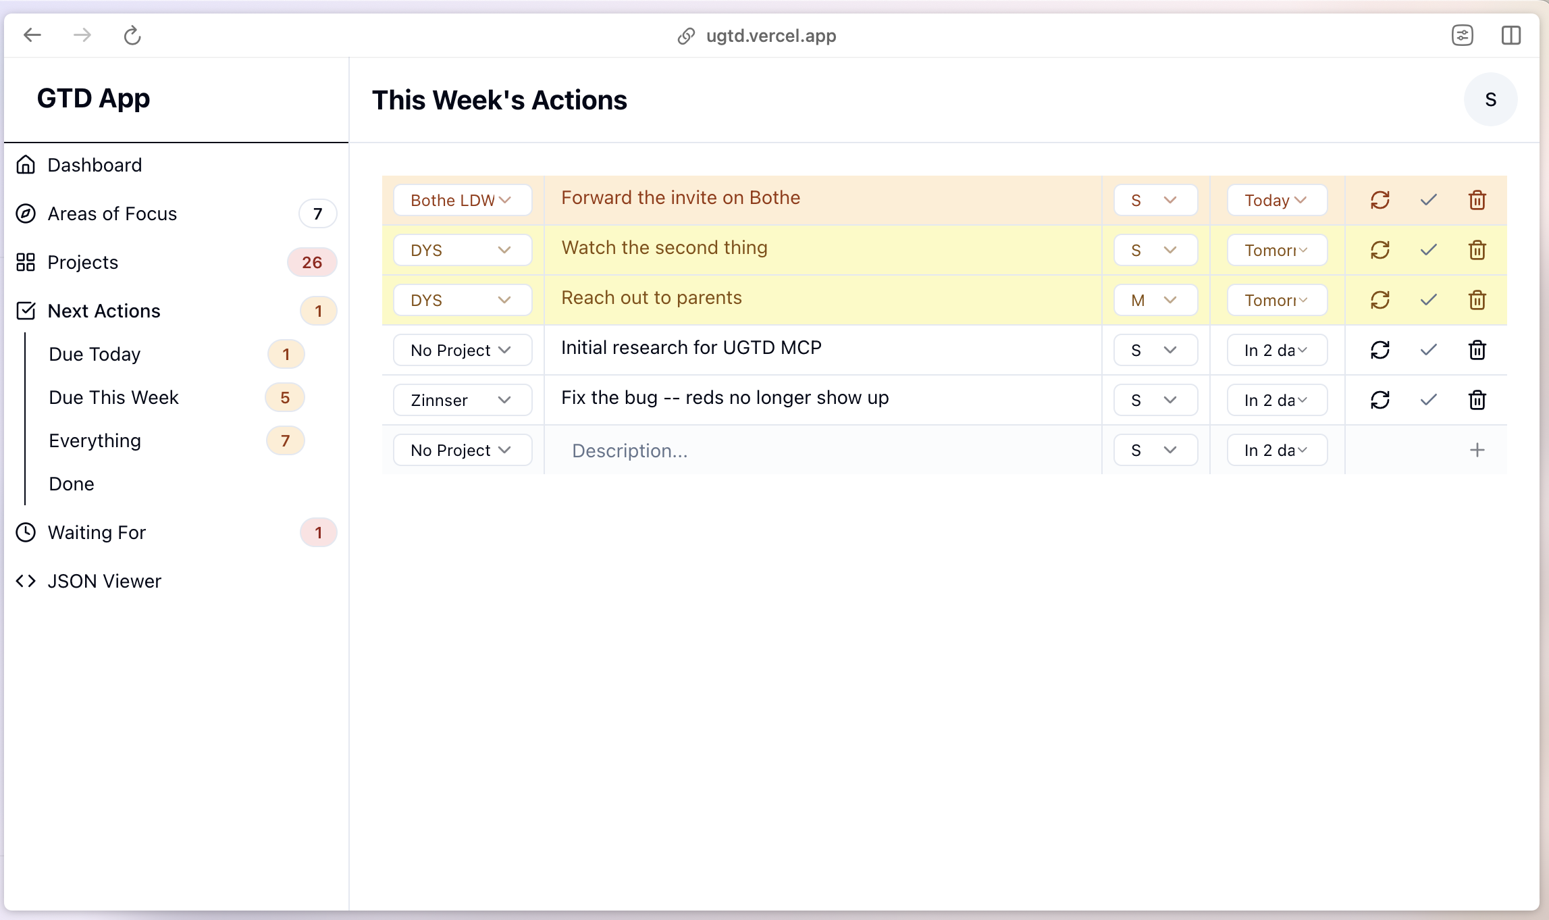Trash the 'Reach out to parents' action
The image size is (1549, 920).
pyautogui.click(x=1477, y=300)
